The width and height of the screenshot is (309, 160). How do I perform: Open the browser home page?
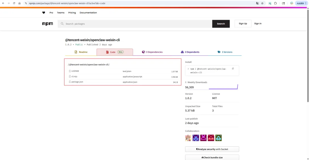(19, 3)
